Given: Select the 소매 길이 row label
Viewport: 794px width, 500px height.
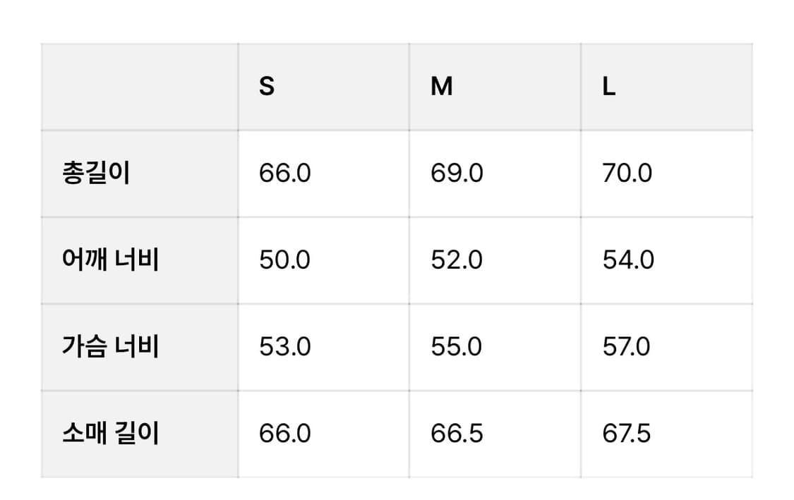Looking at the screenshot, I should 110,433.
